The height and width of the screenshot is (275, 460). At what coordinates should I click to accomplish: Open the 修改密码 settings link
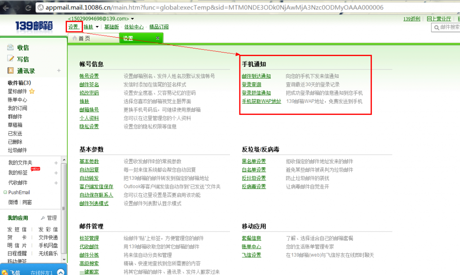click(x=88, y=92)
